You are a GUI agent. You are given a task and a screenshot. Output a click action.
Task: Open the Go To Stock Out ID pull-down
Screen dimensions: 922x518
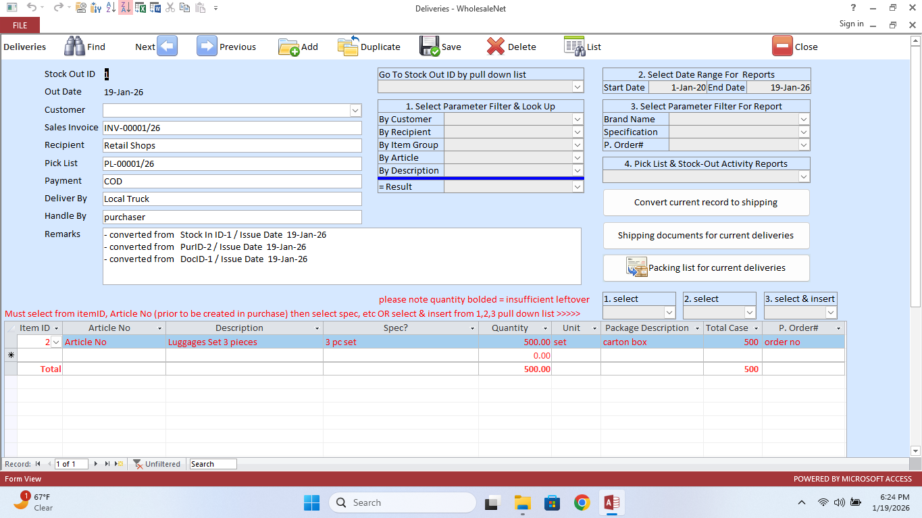click(577, 86)
